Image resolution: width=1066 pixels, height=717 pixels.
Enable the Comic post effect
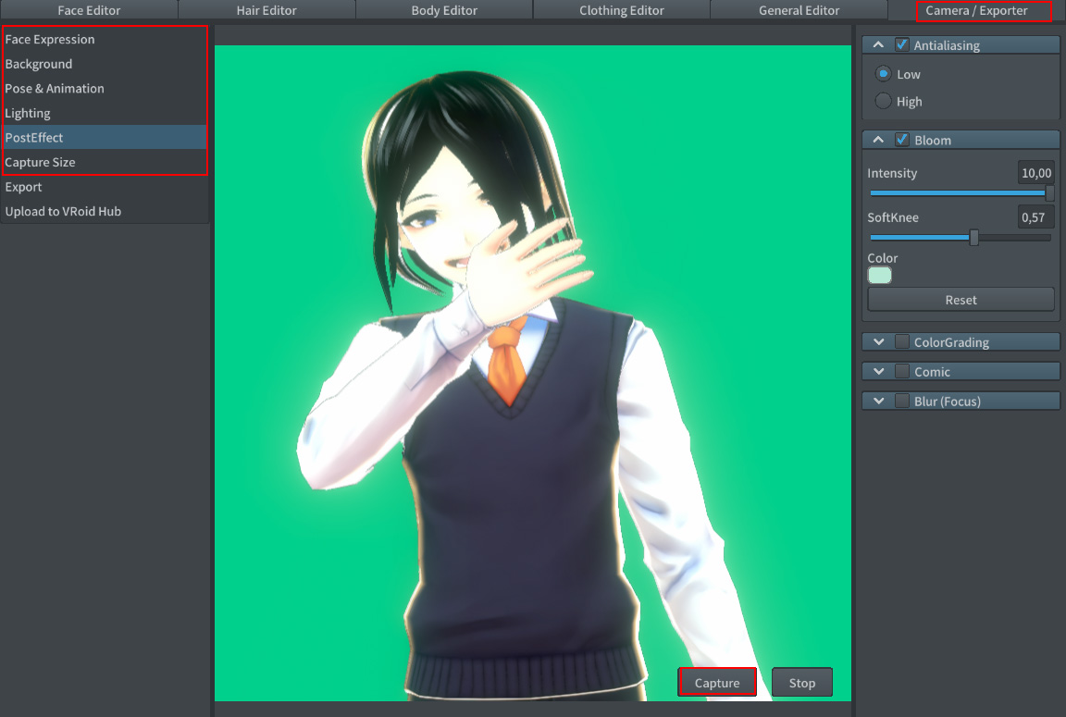coord(901,371)
